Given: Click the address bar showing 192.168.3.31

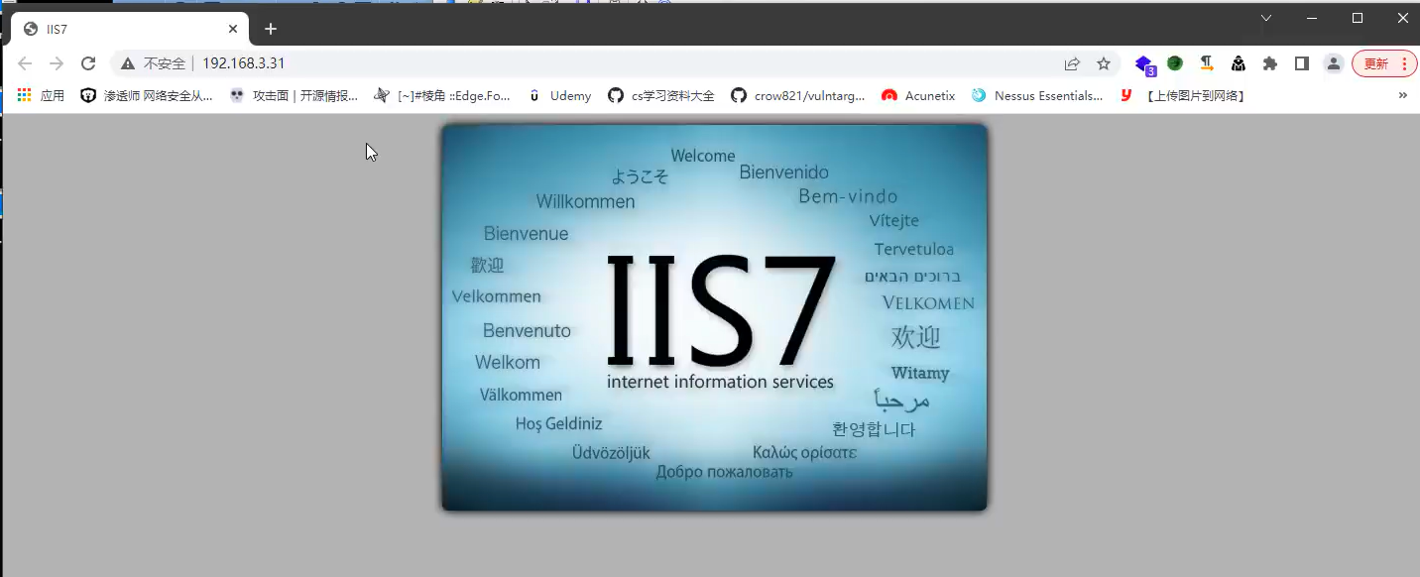Looking at the screenshot, I should click(595, 63).
